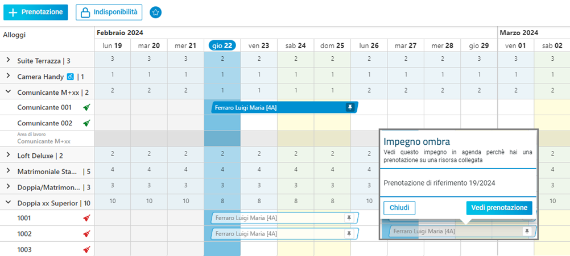
Task: Open the Indisponibilità button
Action: tap(109, 12)
